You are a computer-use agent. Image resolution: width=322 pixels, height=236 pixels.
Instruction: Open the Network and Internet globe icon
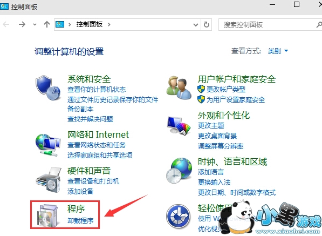48,145
